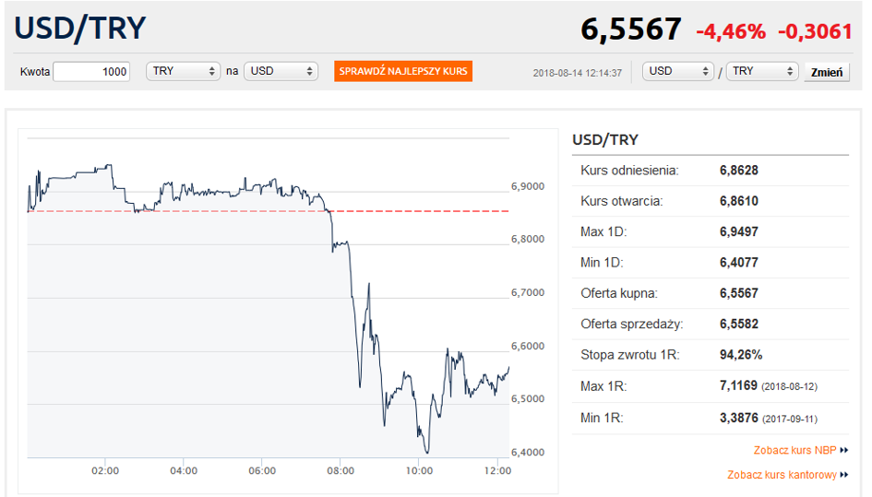Click the Max 1R value 7,1169
The width and height of the screenshot is (872, 497).
(738, 385)
